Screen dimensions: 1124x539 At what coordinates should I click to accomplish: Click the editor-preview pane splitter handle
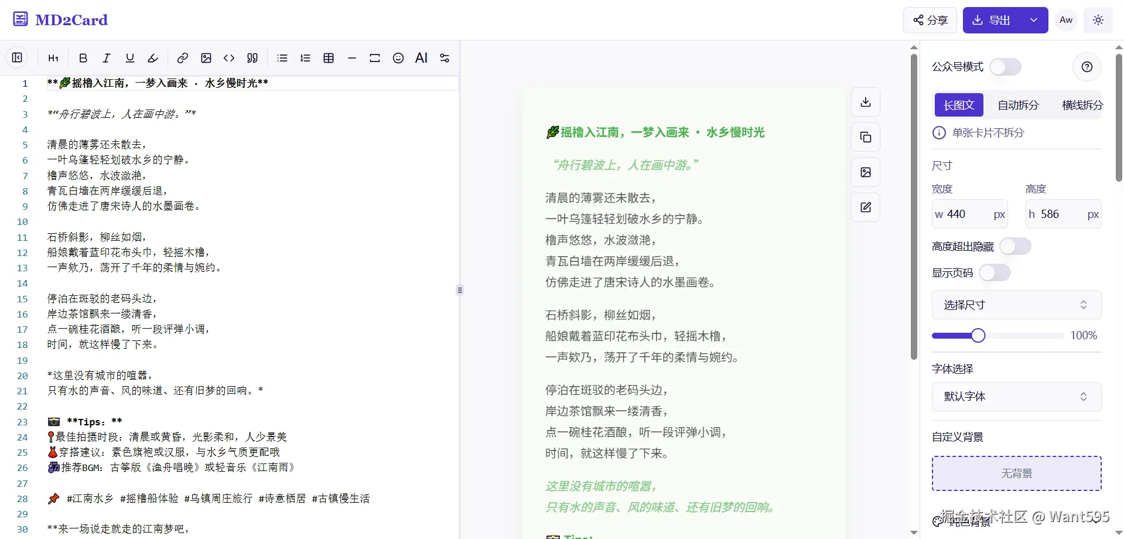[460, 290]
